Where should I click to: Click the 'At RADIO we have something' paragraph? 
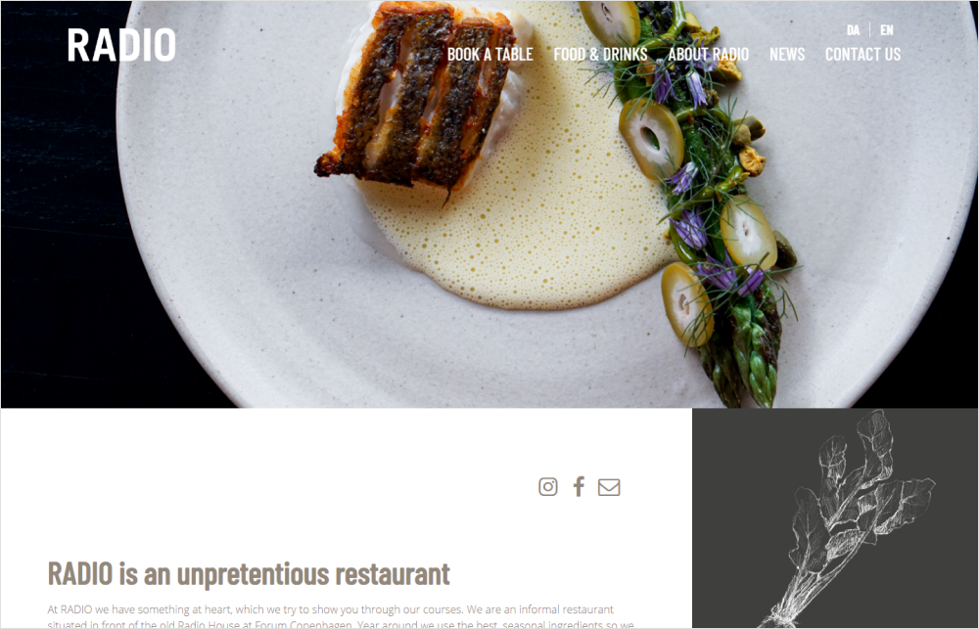[x=341, y=616]
